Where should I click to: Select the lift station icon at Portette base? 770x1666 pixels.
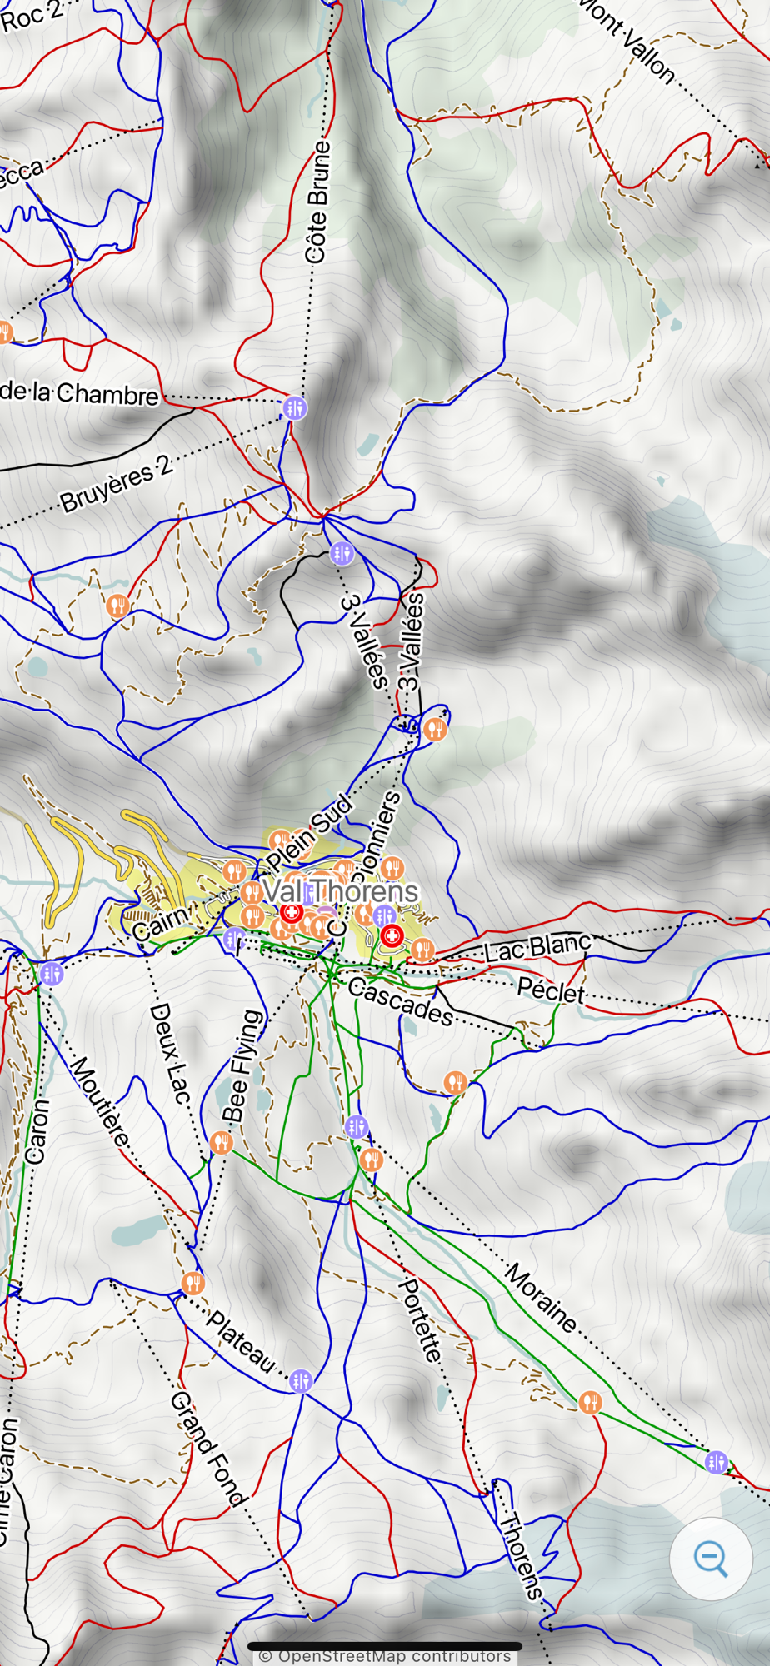357,1127
